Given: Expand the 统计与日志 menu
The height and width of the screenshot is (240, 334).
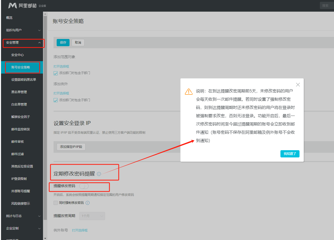Looking at the screenshot, I should pyautogui.click(x=23, y=216).
